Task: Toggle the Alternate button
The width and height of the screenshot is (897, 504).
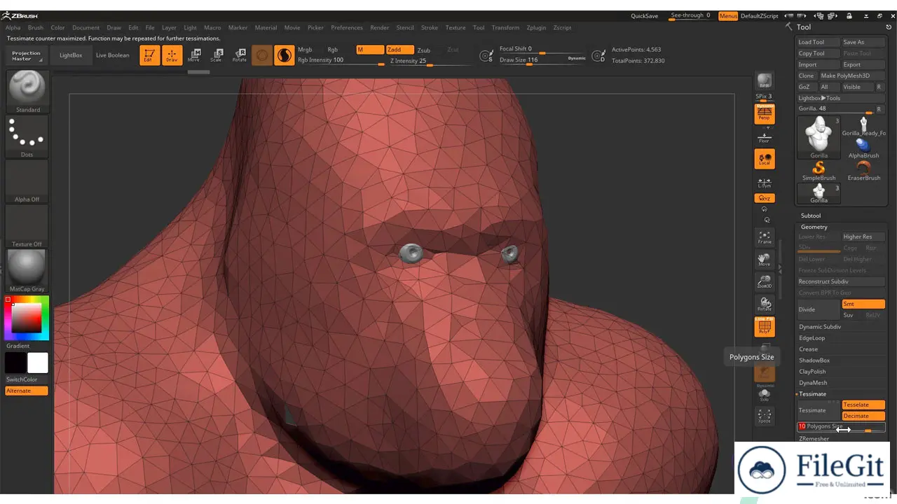Action: click(27, 391)
